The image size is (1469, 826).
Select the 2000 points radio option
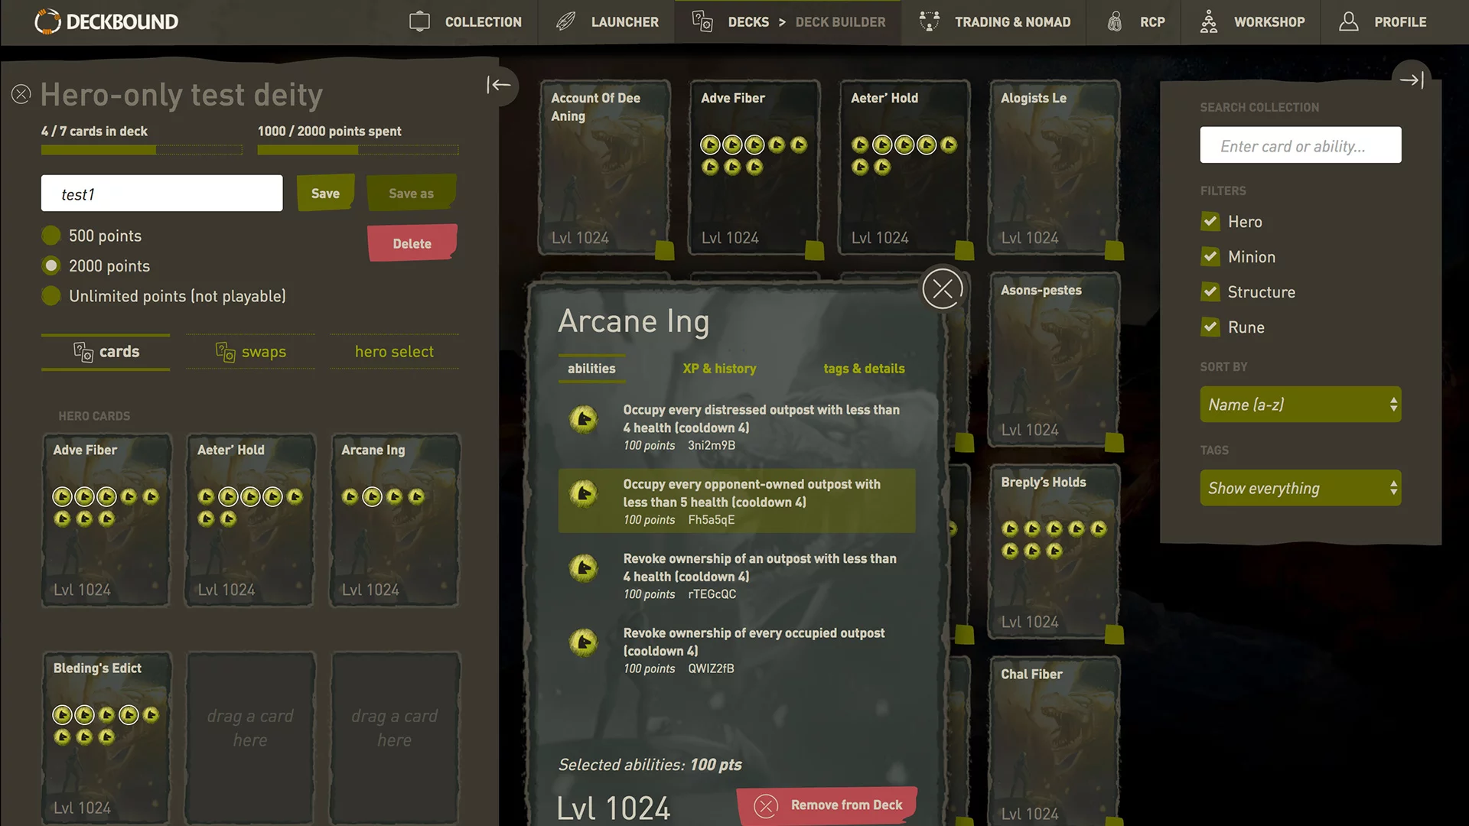click(x=51, y=265)
